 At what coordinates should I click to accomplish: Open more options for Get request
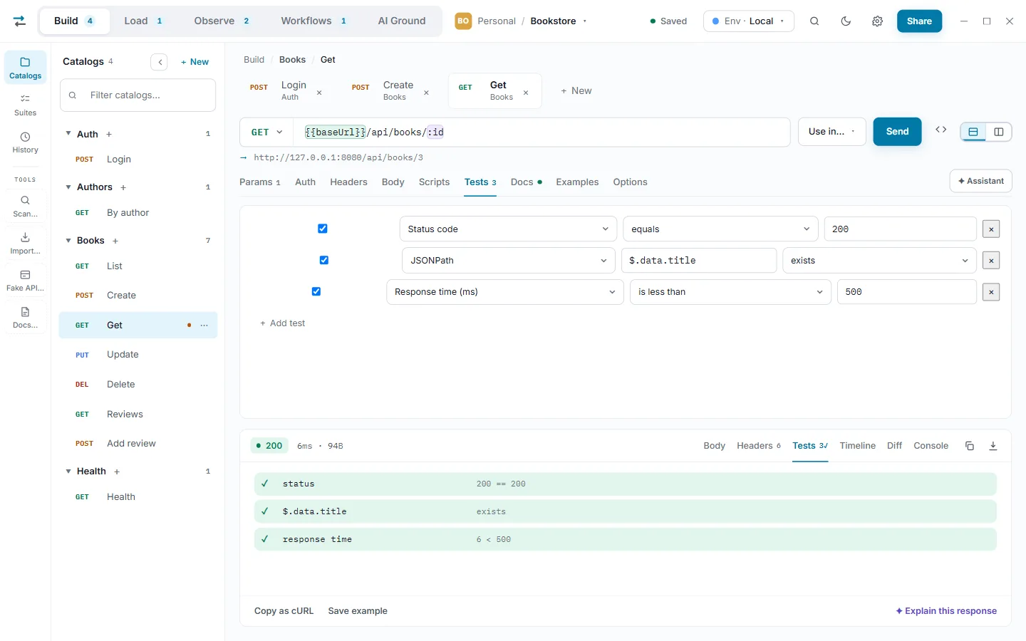coord(204,325)
